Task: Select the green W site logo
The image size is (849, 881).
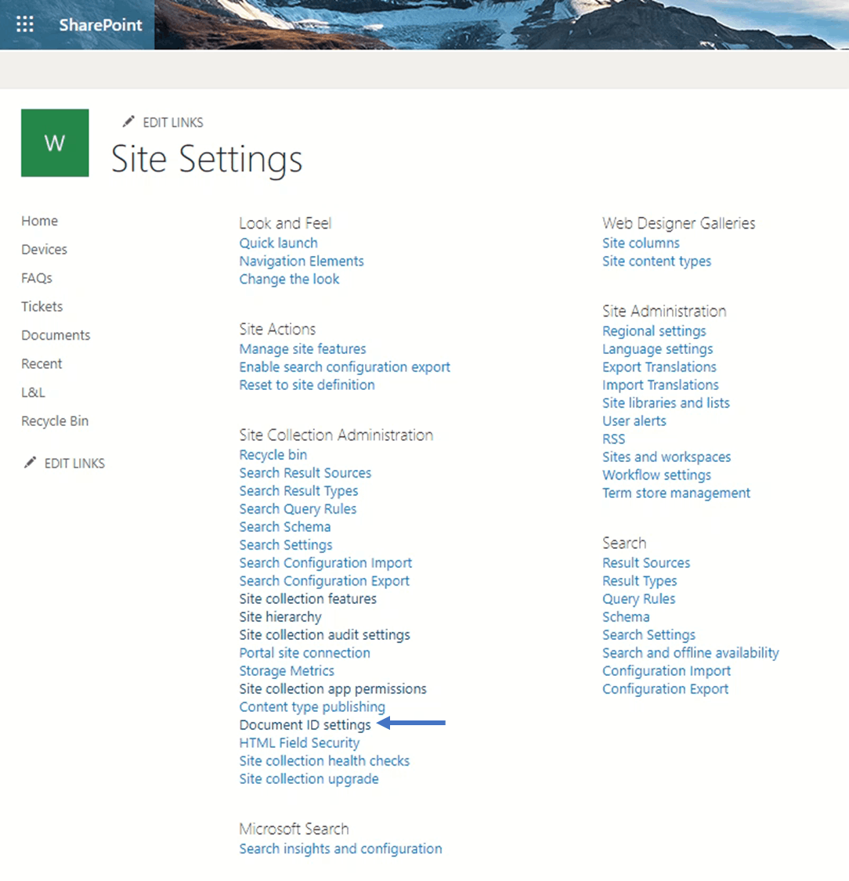Action: click(54, 143)
